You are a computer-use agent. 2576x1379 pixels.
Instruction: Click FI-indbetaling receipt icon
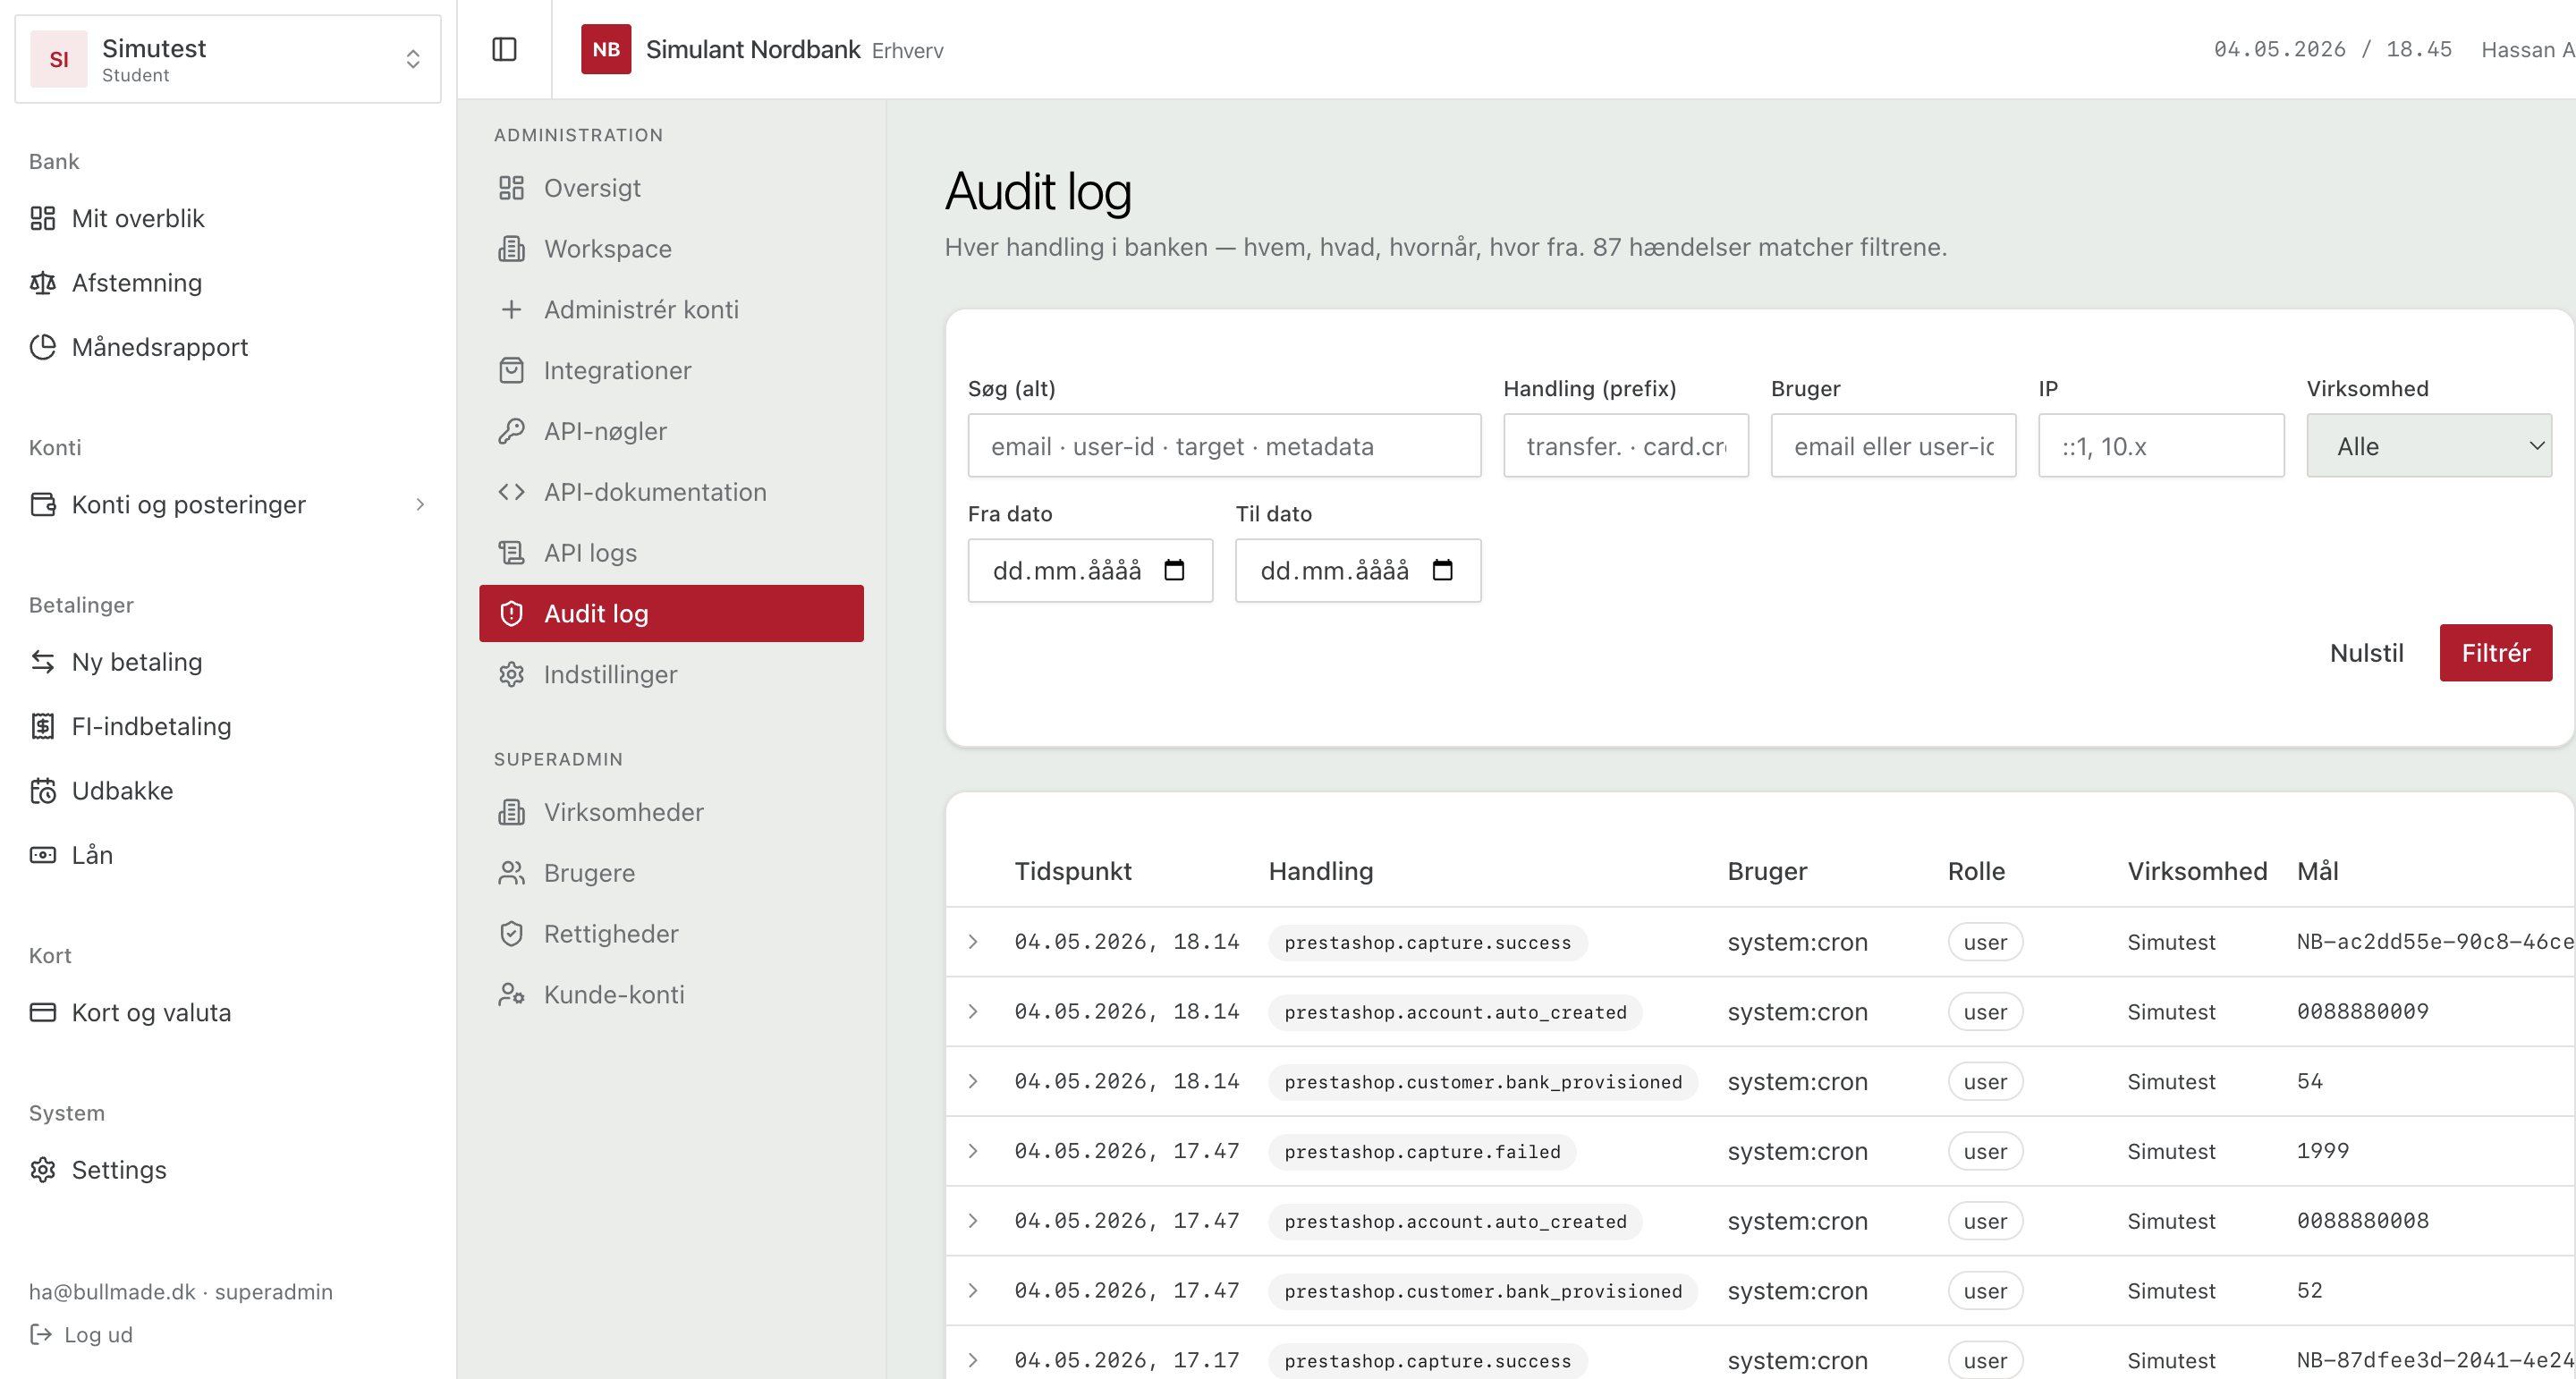point(43,726)
